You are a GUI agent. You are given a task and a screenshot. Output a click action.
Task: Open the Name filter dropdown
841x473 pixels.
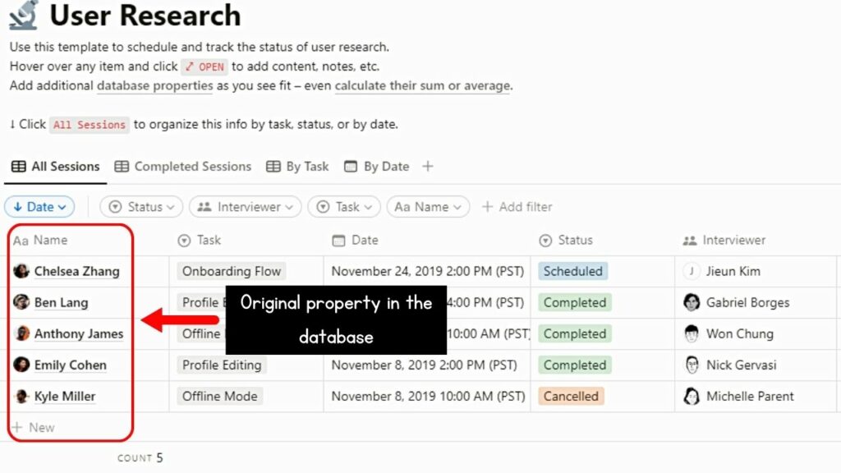tap(428, 207)
